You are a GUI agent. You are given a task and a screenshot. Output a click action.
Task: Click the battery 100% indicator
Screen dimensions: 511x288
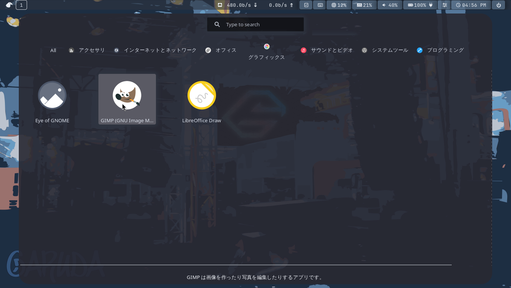pyautogui.click(x=420, y=5)
